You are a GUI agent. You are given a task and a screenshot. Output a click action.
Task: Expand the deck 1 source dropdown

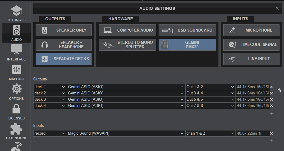50,87
